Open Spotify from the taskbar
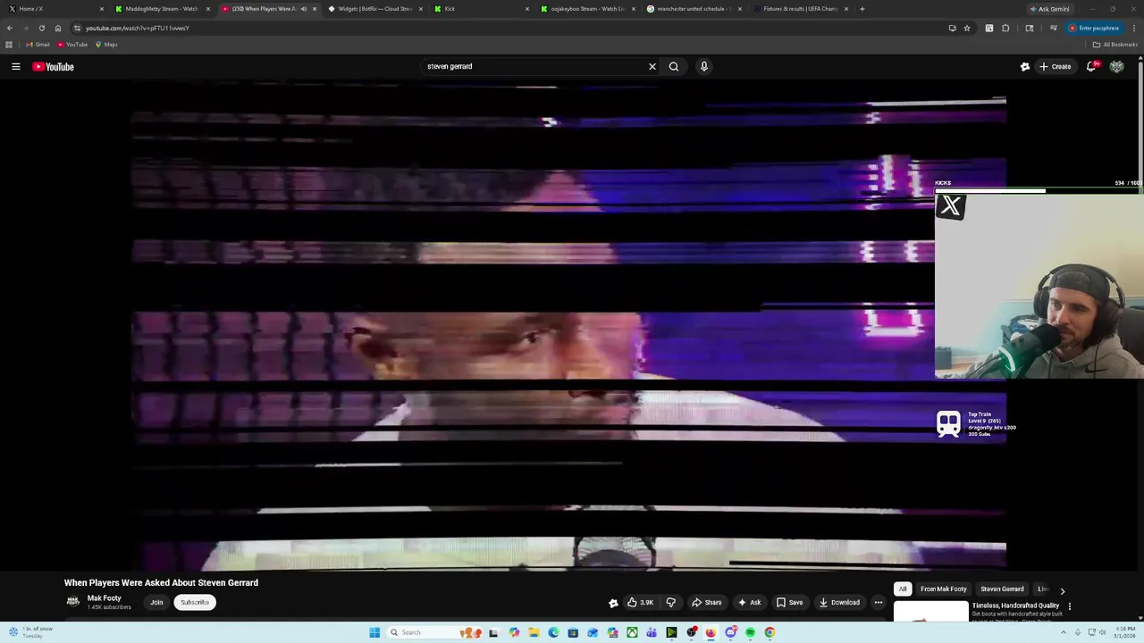This screenshot has width=1144, height=643. point(750,632)
